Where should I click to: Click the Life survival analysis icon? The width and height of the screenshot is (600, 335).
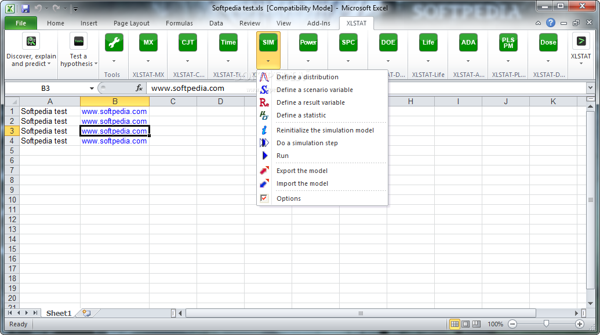[x=428, y=42]
